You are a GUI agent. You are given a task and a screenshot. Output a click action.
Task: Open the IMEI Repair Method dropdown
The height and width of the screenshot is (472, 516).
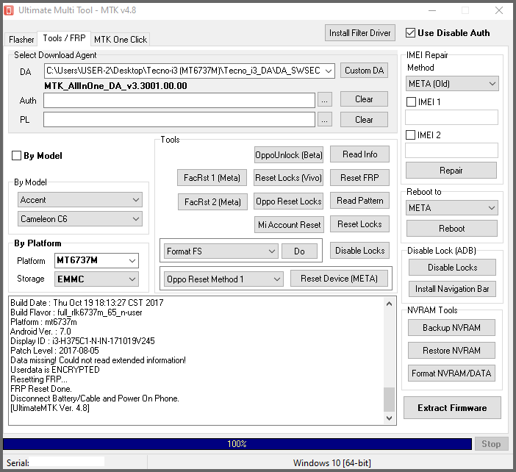pyautogui.click(x=451, y=84)
